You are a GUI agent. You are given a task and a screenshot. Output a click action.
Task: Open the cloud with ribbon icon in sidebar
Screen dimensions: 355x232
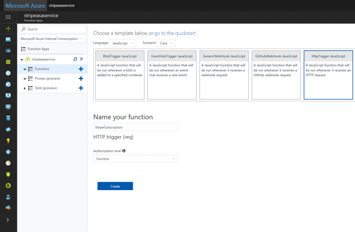point(8,208)
